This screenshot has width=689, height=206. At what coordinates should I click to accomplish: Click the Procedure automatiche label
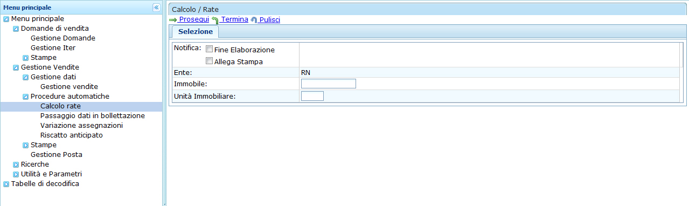pos(70,97)
